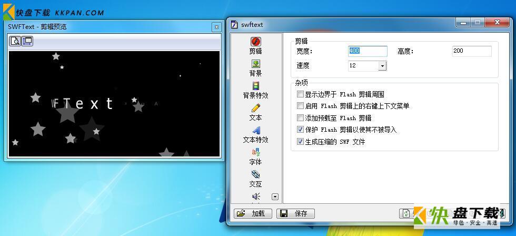Select the 文本 pencil icon
516x236 pixels.
(x=256, y=108)
